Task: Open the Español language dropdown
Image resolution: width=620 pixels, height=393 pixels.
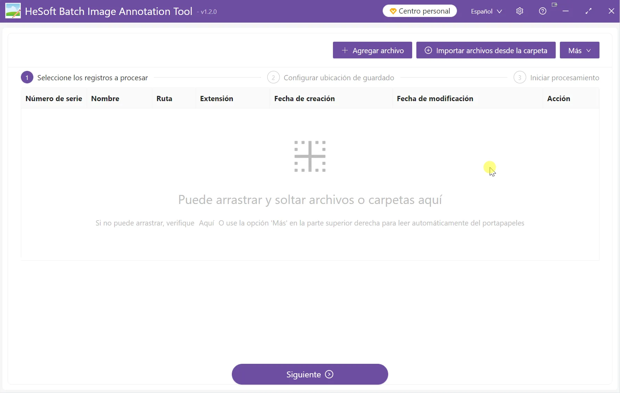Action: (486, 11)
